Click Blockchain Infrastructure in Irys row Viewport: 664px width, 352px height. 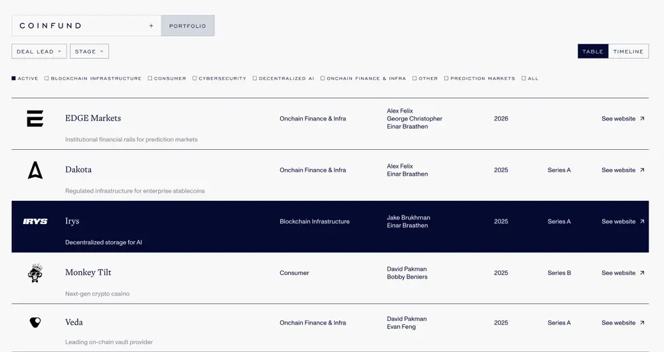pos(315,221)
